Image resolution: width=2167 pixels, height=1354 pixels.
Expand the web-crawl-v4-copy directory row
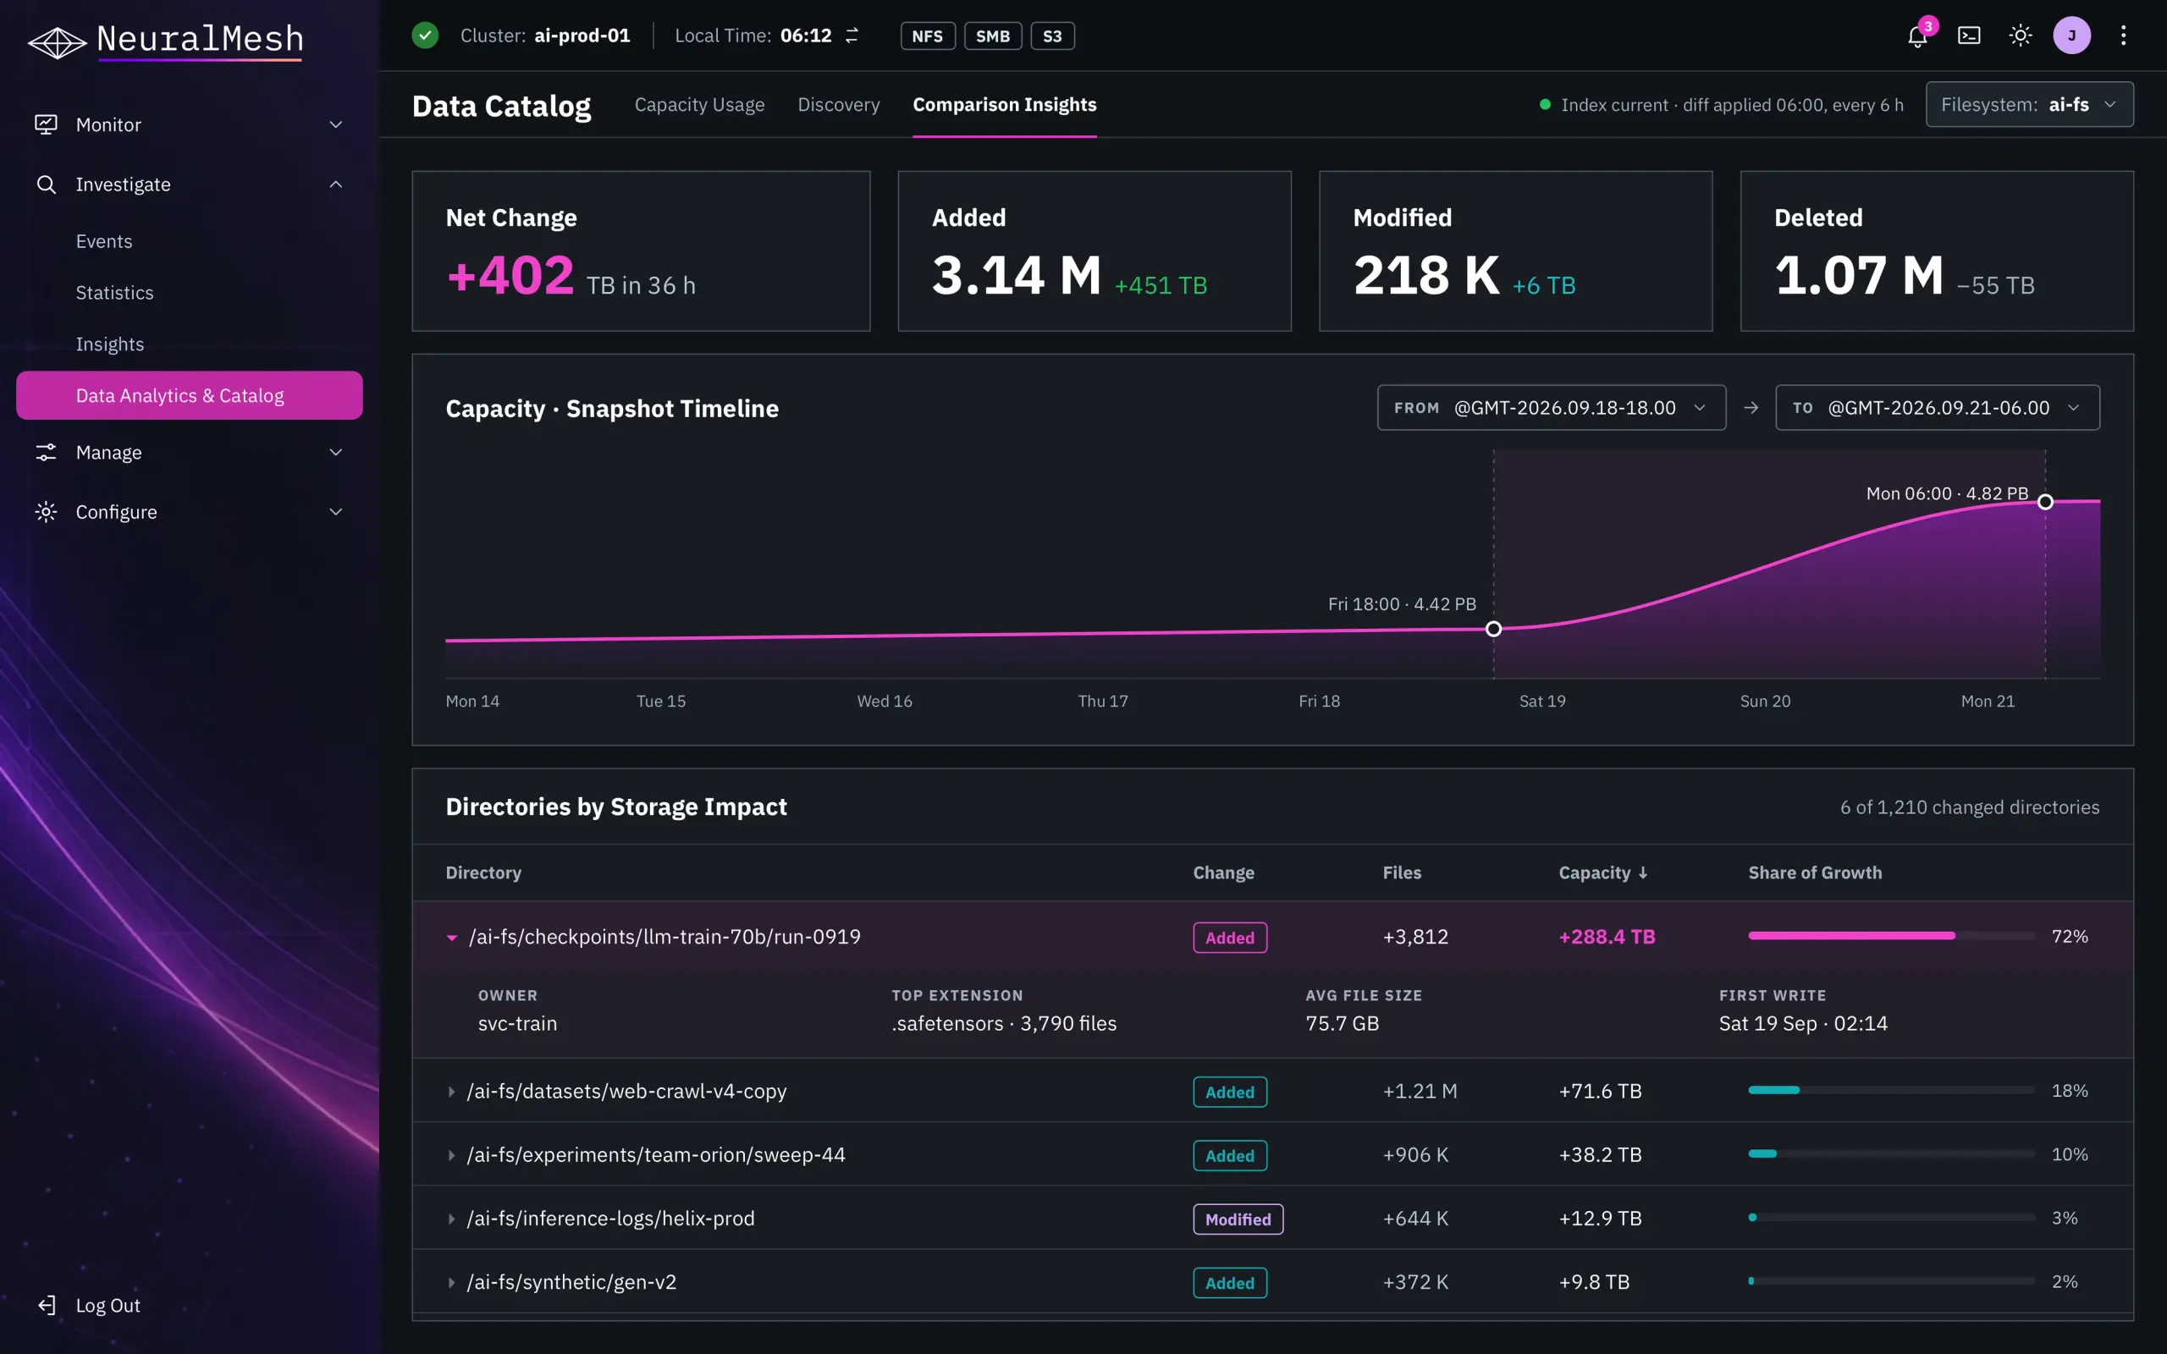[451, 1092]
